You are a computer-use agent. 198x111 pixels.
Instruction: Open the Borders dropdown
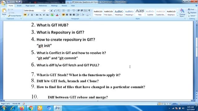[x=90, y=15]
